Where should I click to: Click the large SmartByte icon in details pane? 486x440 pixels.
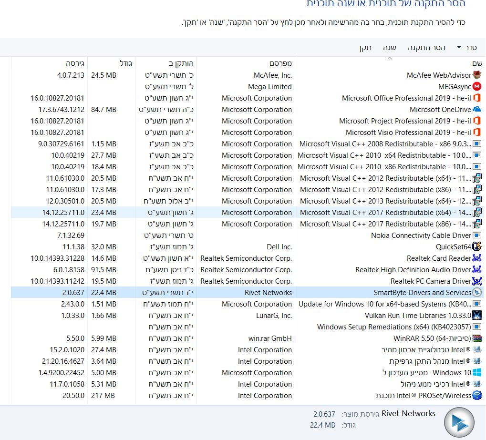point(459,422)
